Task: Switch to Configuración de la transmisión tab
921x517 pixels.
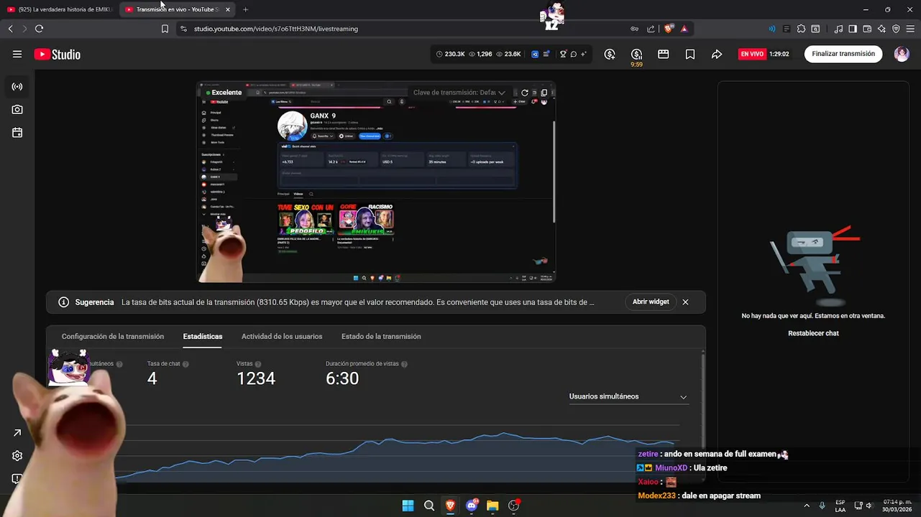Action: click(113, 336)
